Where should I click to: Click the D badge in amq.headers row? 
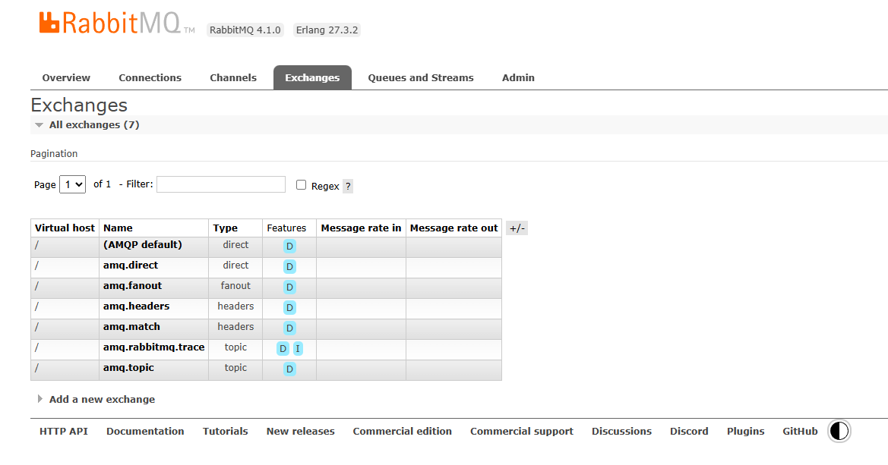point(289,307)
